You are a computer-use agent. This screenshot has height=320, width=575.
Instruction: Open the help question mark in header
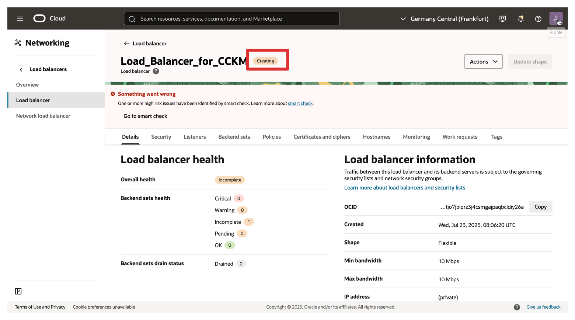[538, 19]
